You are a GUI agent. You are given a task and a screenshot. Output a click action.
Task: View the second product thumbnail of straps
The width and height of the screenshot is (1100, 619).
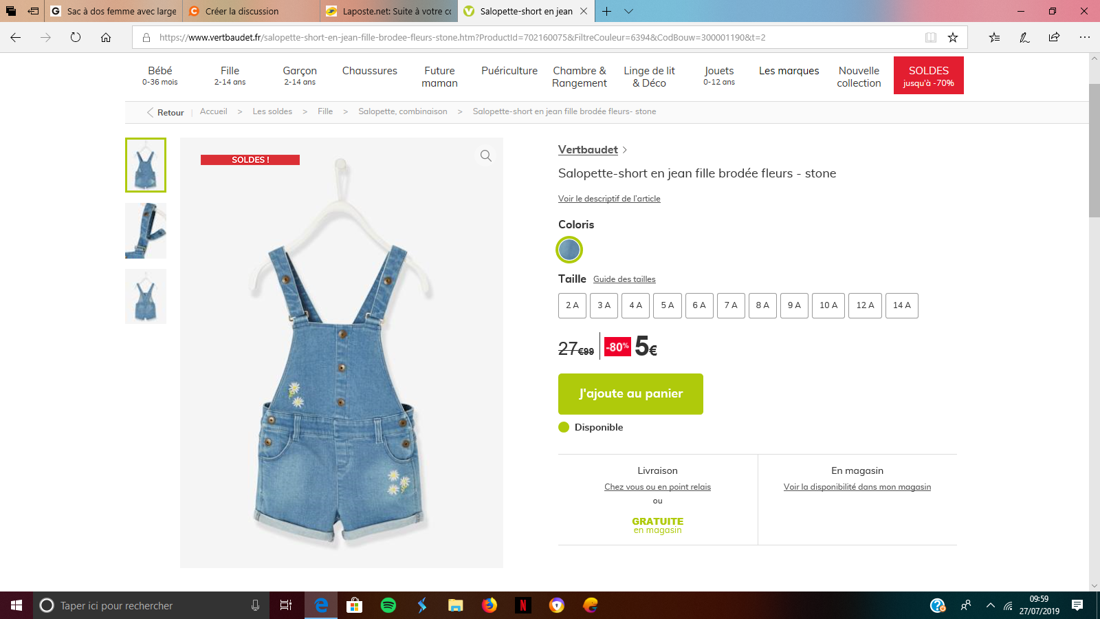(146, 230)
